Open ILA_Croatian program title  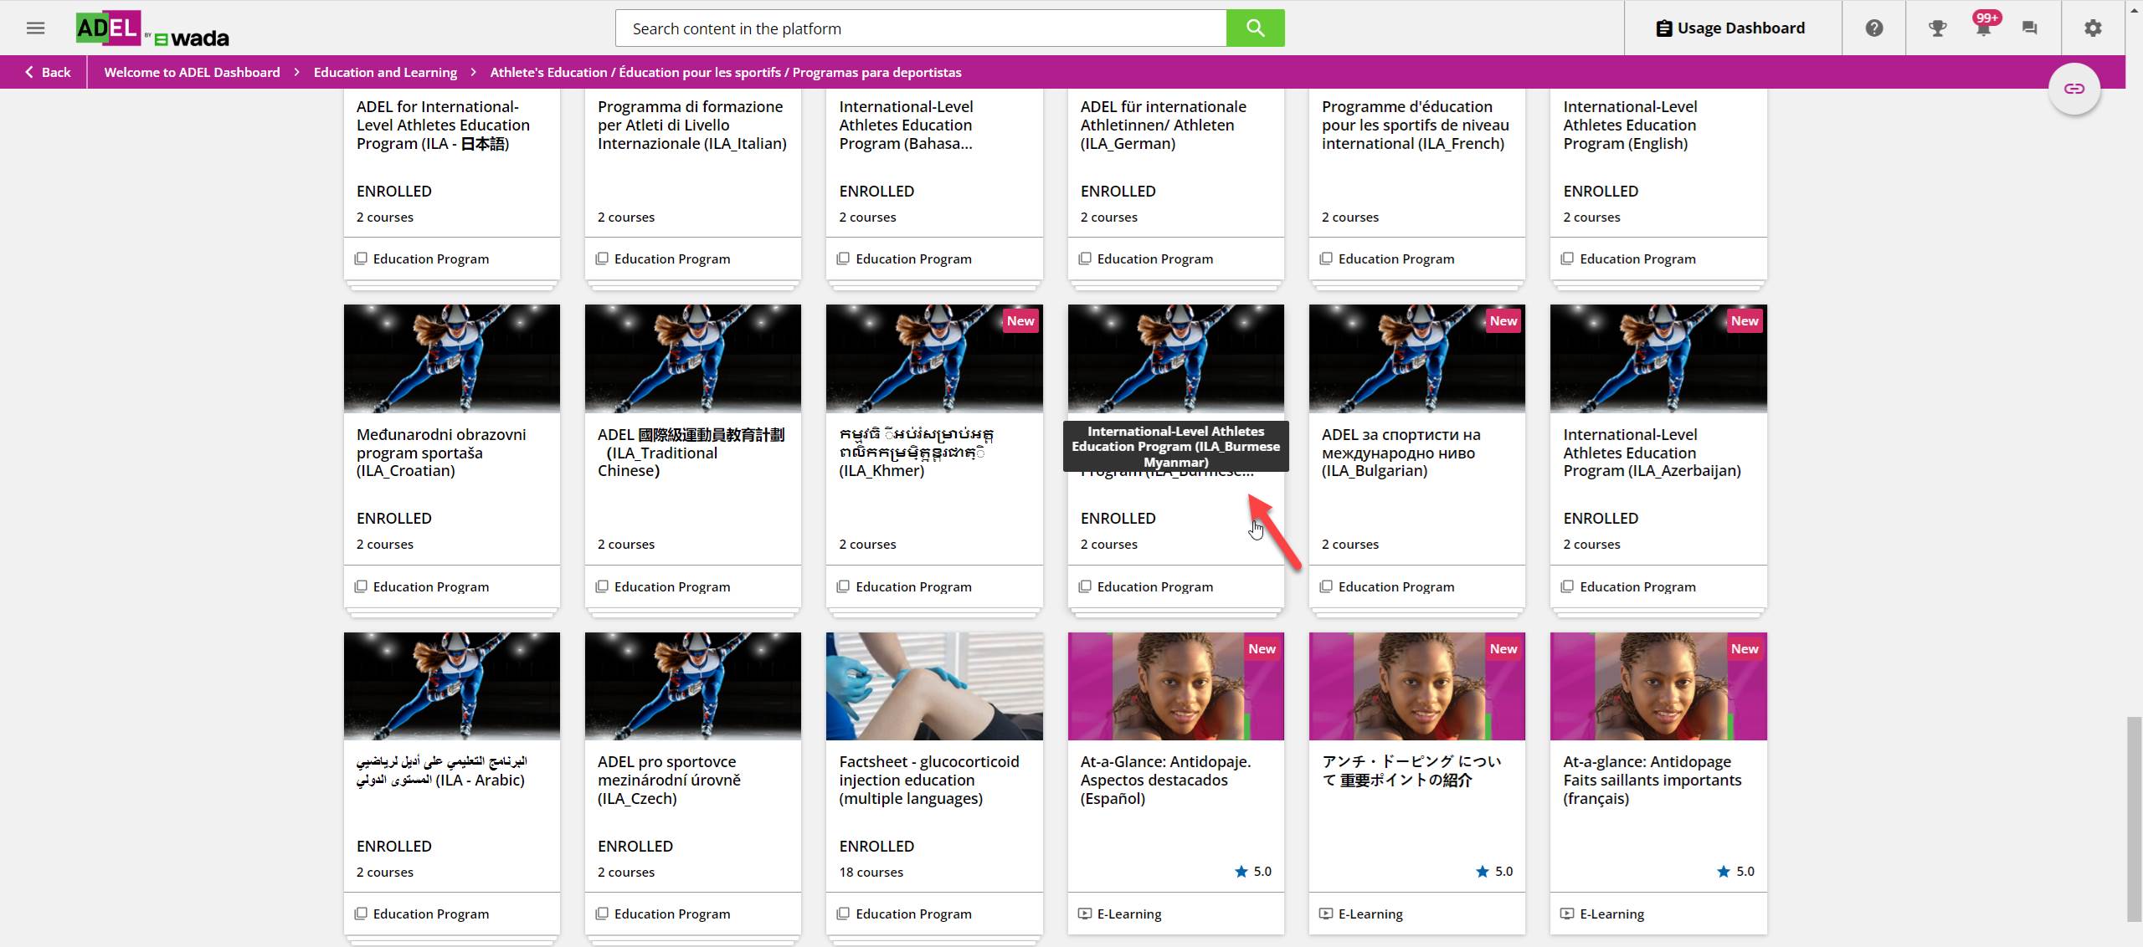tap(441, 453)
